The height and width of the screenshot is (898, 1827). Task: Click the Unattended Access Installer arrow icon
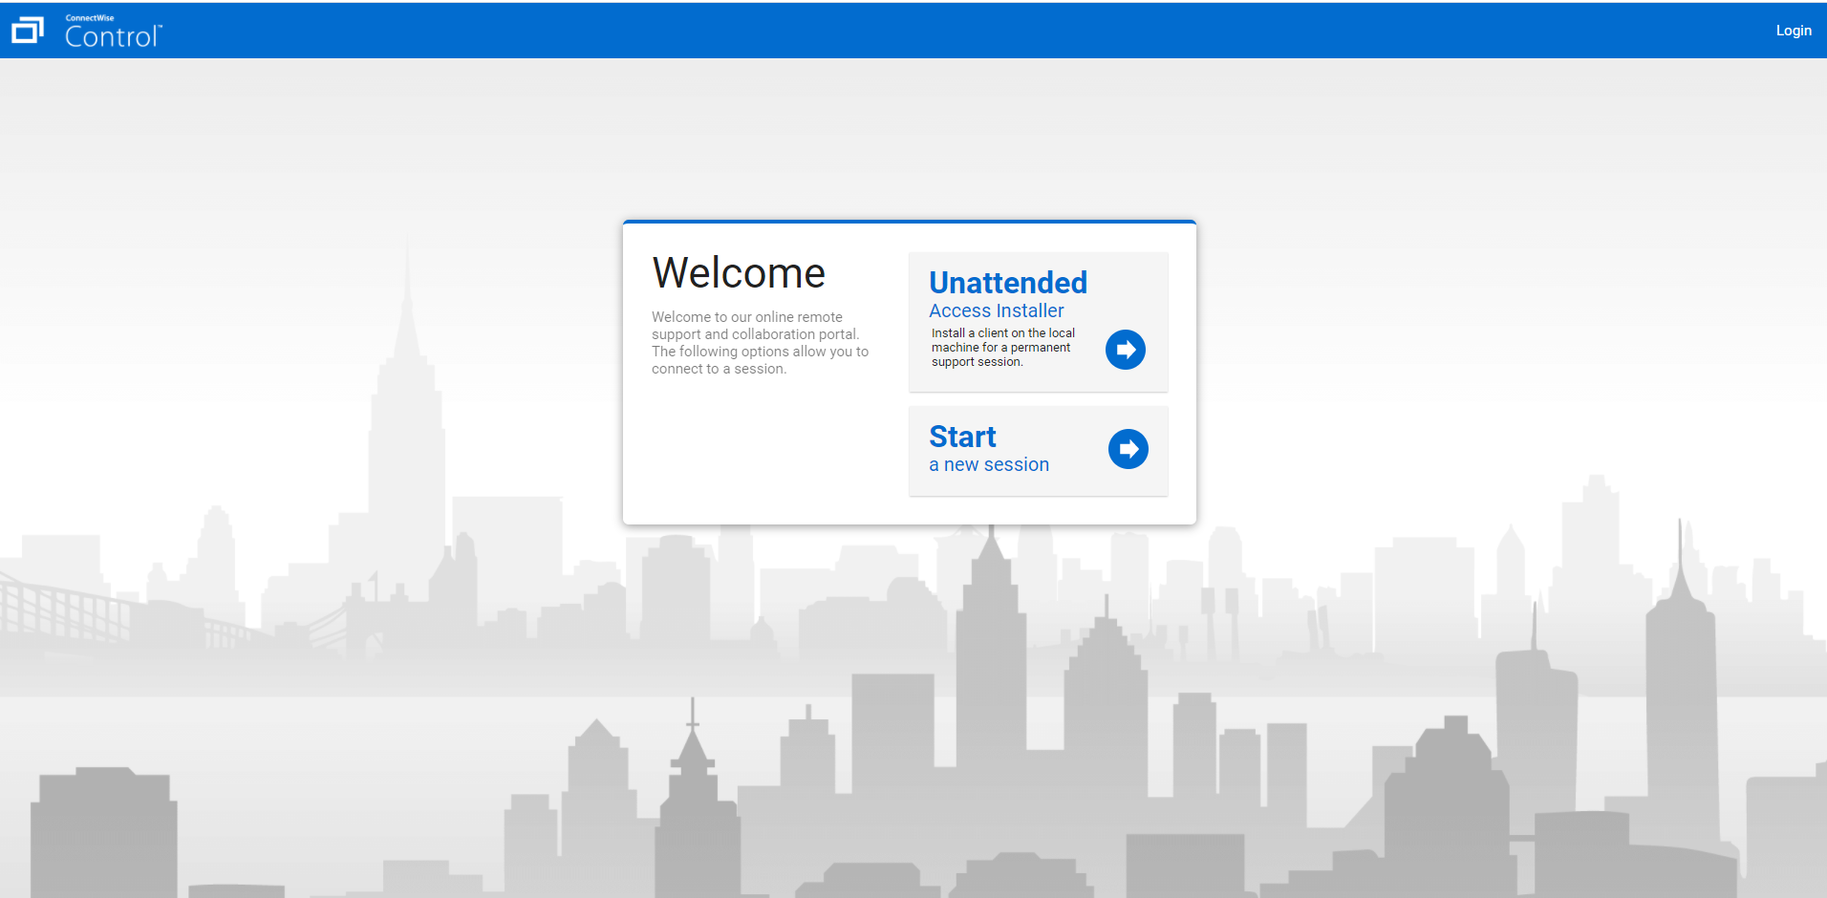tap(1125, 350)
